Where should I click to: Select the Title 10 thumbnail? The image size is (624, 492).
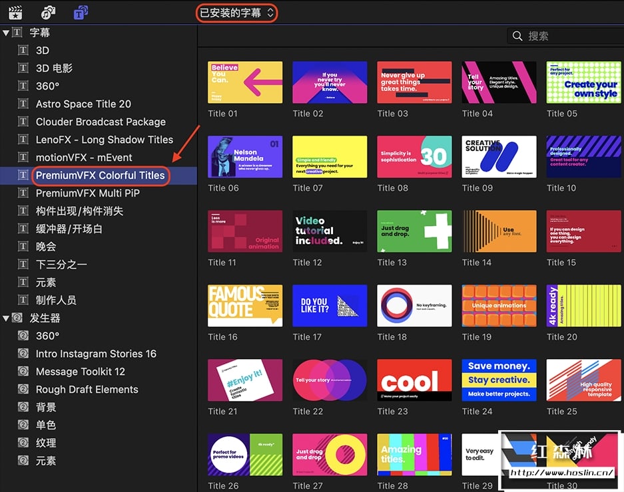[584, 157]
